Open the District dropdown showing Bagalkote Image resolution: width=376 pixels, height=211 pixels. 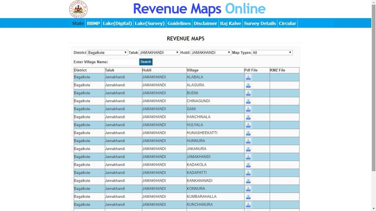pyautogui.click(x=107, y=53)
